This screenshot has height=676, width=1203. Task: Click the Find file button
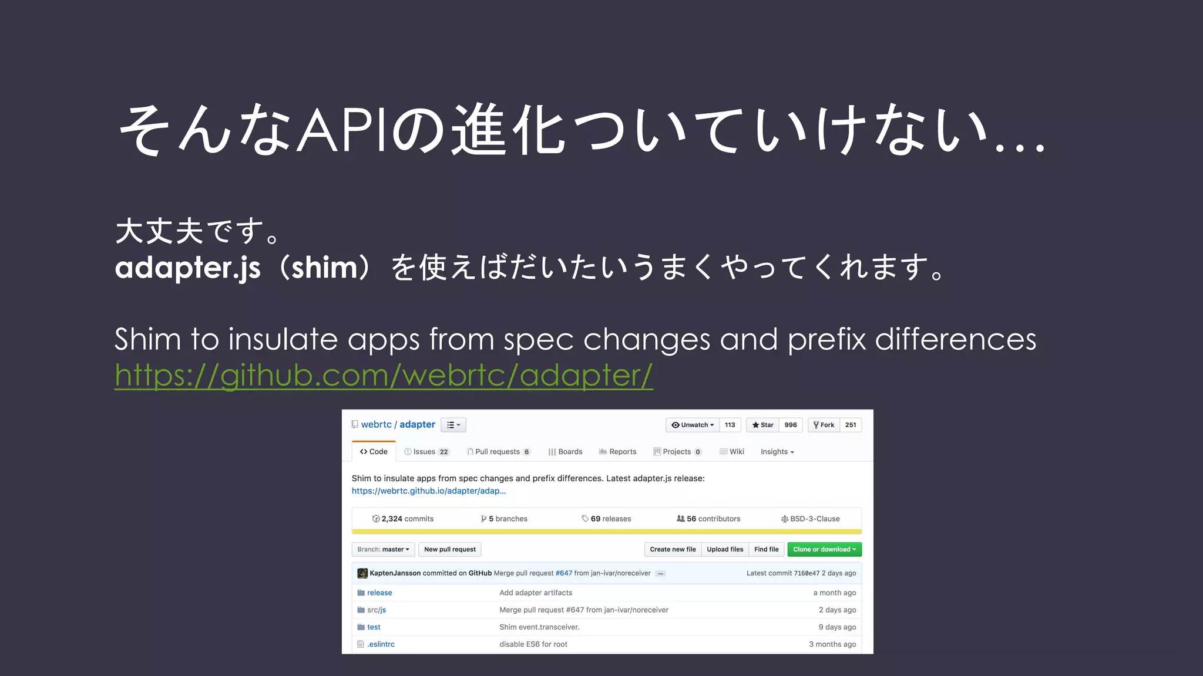[767, 549]
